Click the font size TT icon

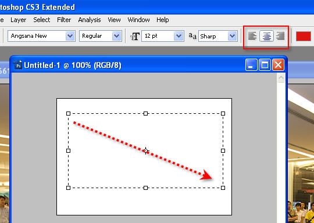click(x=134, y=37)
